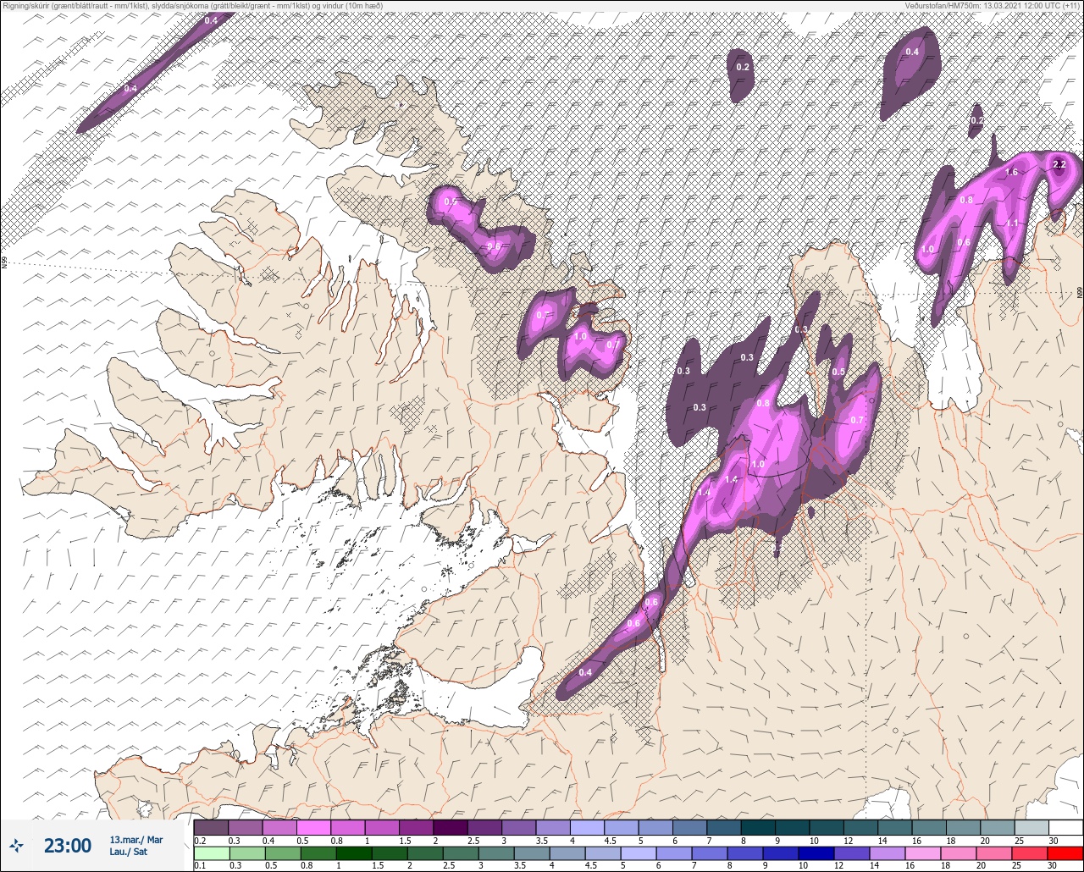Select the red lower legend swatch after 30
1084x872 pixels.
1065,853
